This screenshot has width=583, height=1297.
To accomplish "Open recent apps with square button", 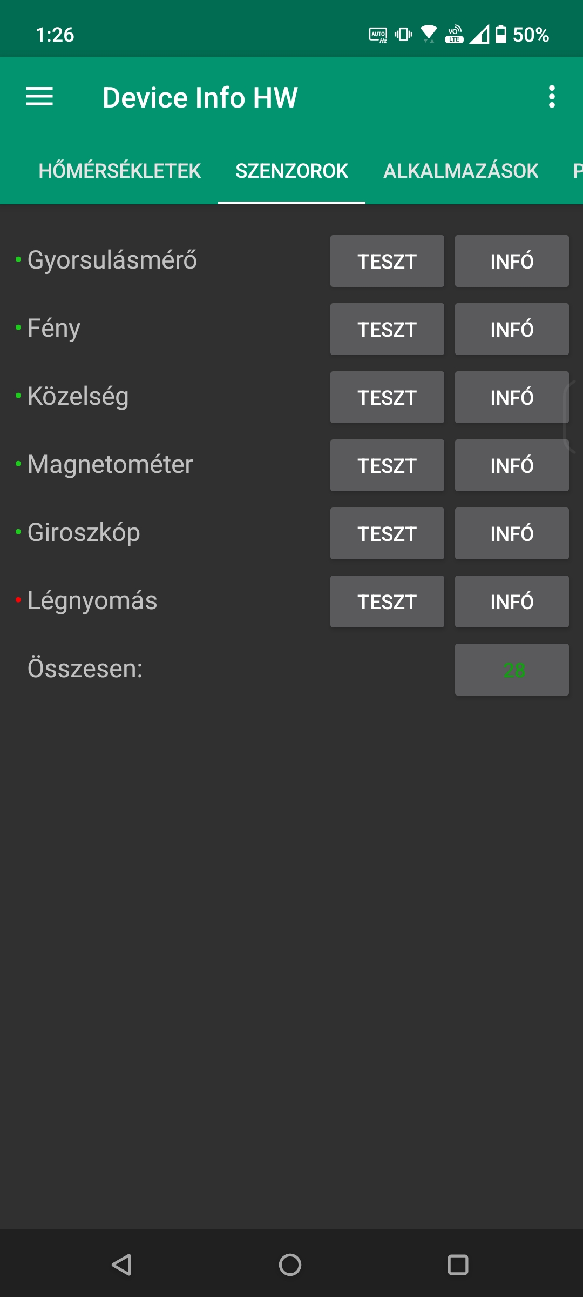I will [x=458, y=1265].
